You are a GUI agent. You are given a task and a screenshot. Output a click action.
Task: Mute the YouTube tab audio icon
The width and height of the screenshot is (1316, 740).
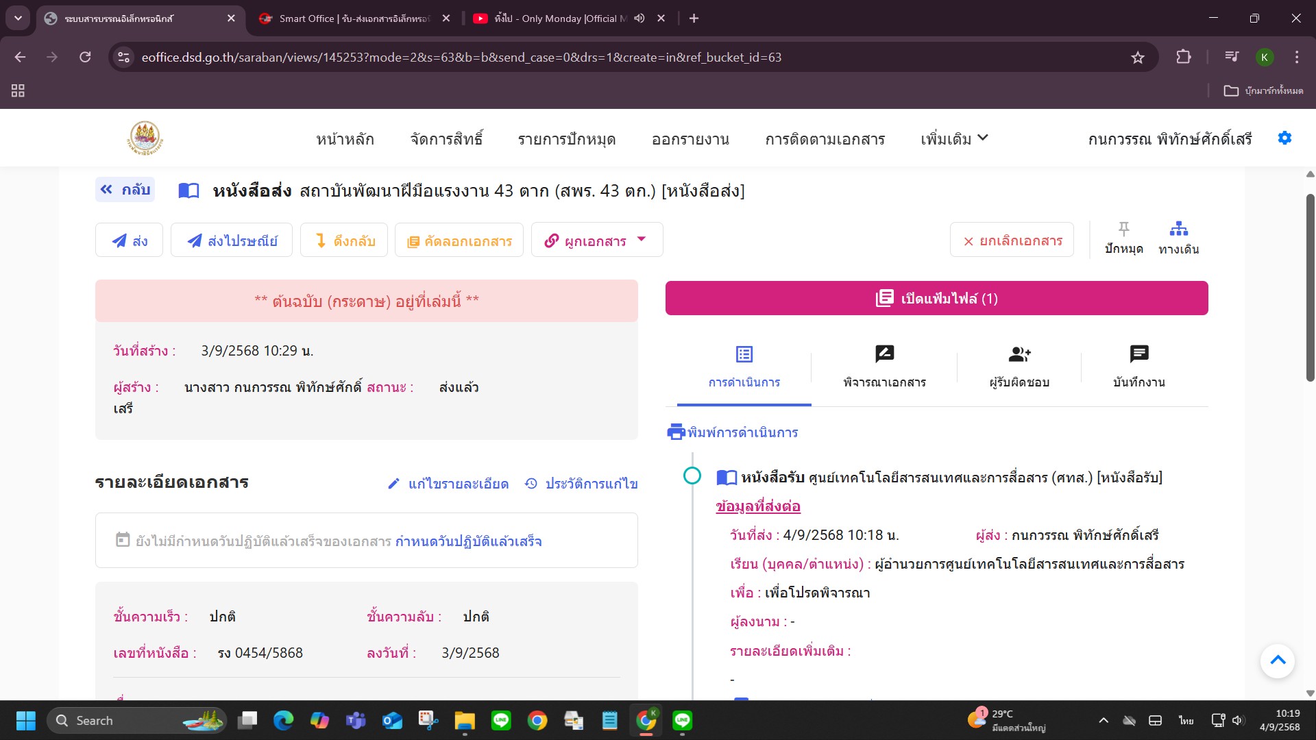tap(639, 18)
